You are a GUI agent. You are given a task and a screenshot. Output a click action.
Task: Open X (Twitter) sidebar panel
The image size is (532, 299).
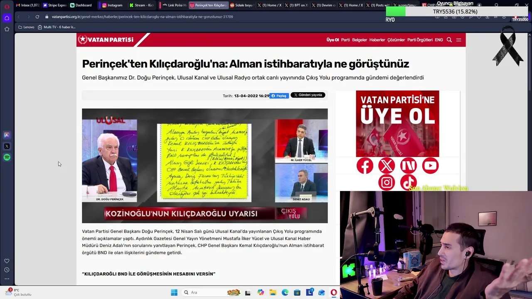7,146
